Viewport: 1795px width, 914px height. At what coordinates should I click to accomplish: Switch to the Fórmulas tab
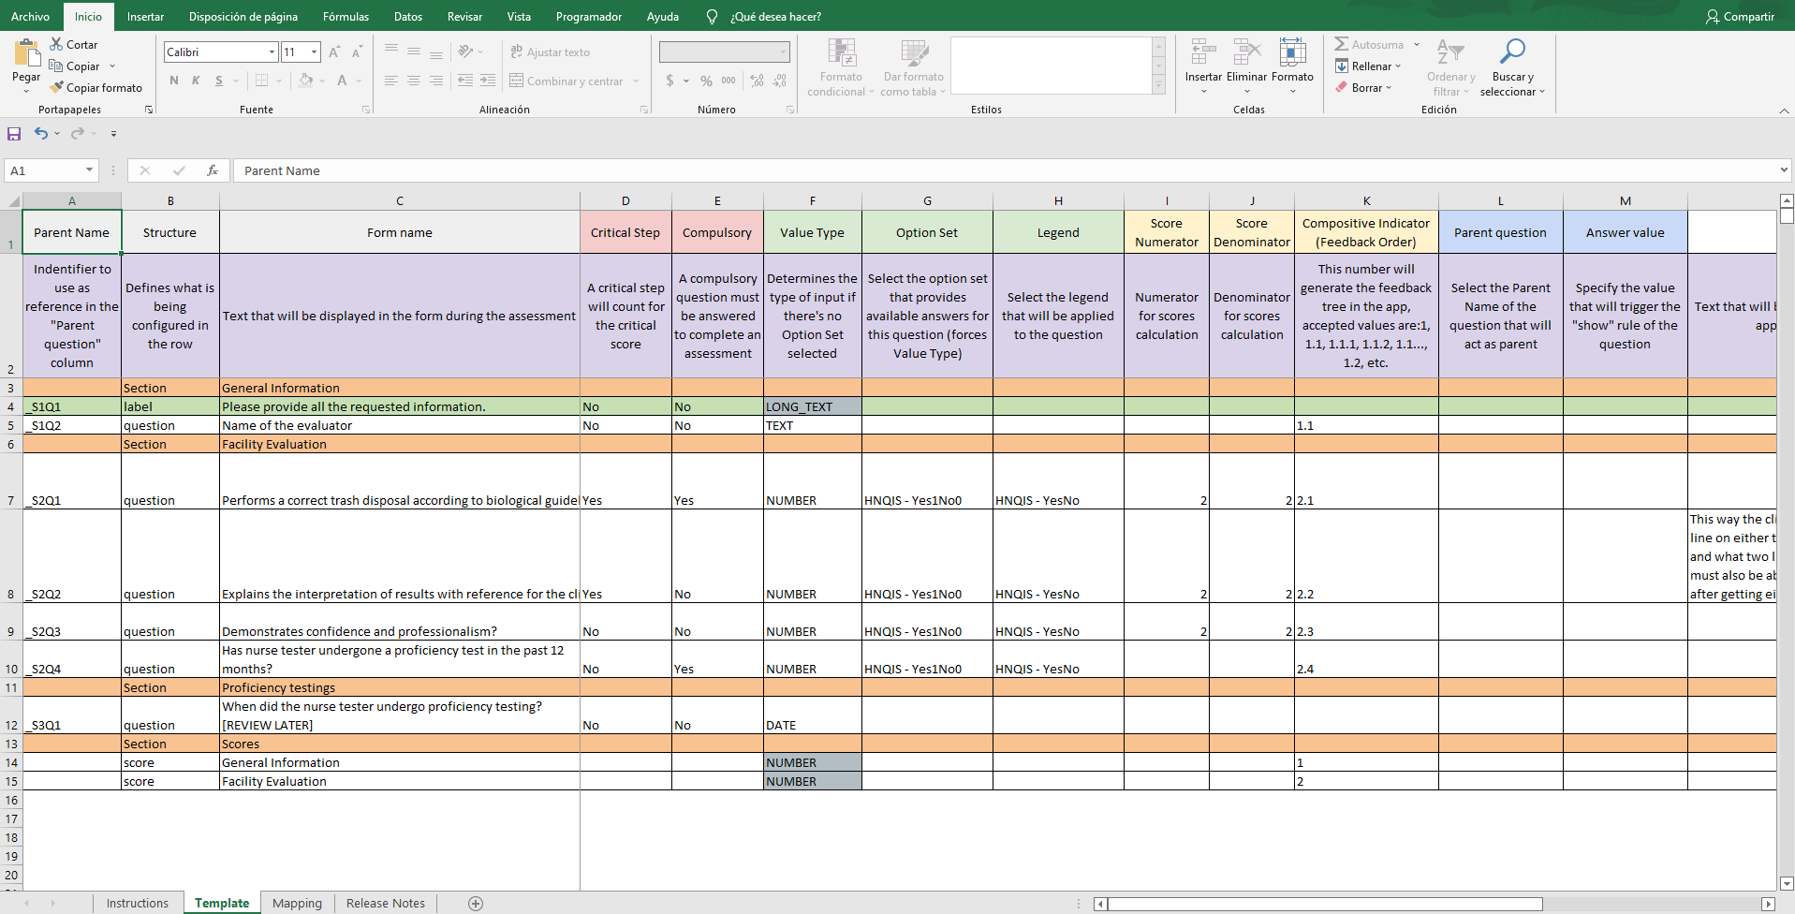coord(346,17)
